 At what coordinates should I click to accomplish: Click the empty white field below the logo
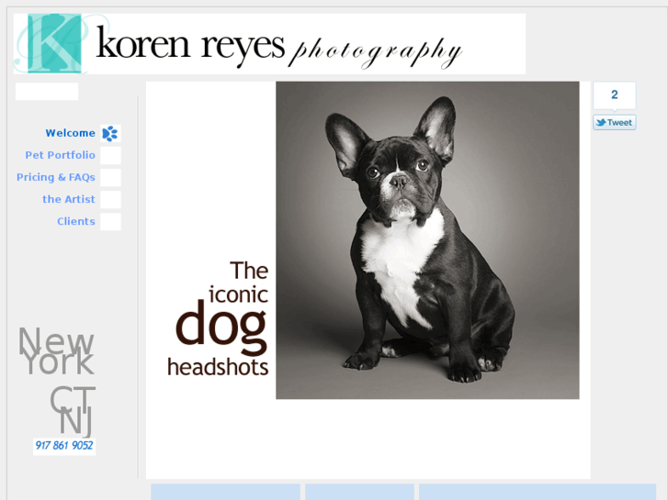click(x=47, y=92)
